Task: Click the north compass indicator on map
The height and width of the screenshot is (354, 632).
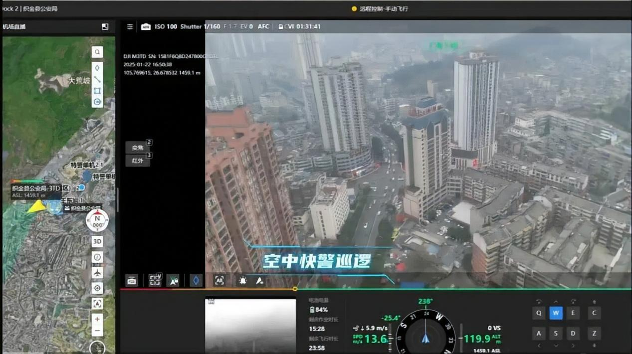Action: click(x=97, y=220)
